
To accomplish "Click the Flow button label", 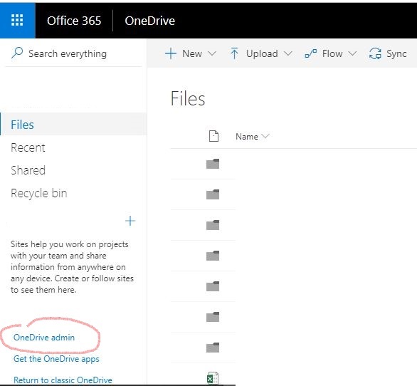I will pyautogui.click(x=332, y=53).
